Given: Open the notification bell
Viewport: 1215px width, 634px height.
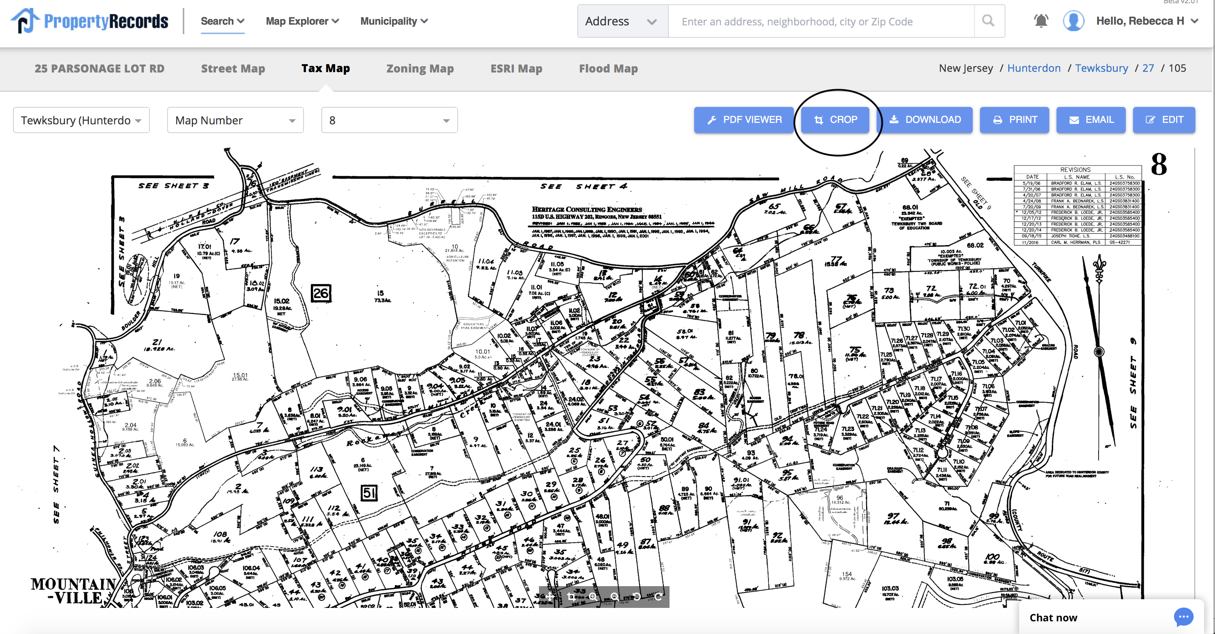Looking at the screenshot, I should coord(1041,21).
